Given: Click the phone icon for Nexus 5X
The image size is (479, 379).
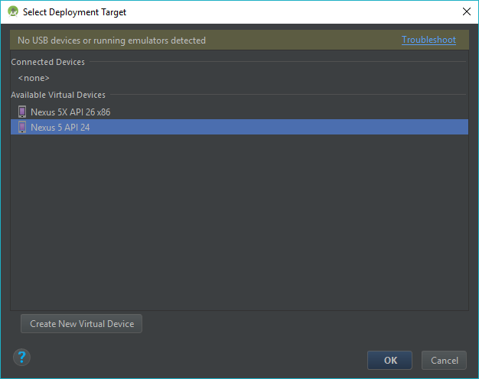Looking at the screenshot, I should pyautogui.click(x=21, y=112).
